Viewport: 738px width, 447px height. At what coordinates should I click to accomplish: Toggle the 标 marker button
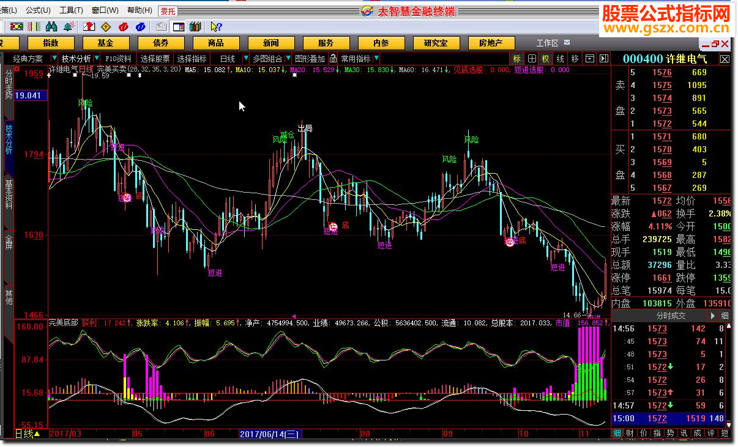517,59
